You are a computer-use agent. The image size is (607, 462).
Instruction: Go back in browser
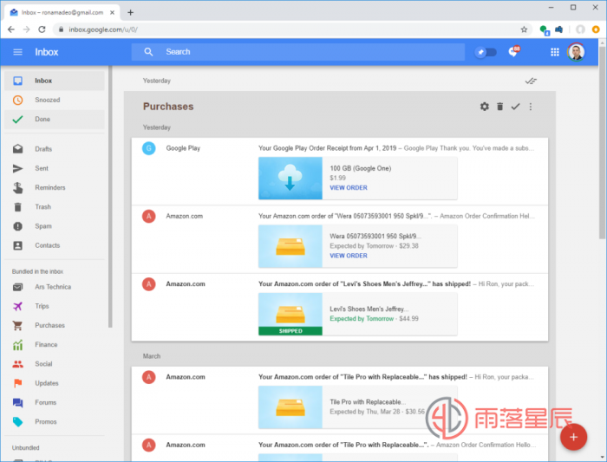pyautogui.click(x=11, y=29)
